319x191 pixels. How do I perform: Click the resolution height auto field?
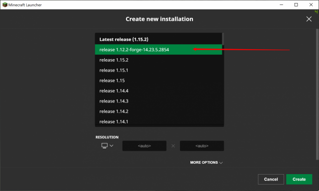pyautogui.click(x=202, y=146)
